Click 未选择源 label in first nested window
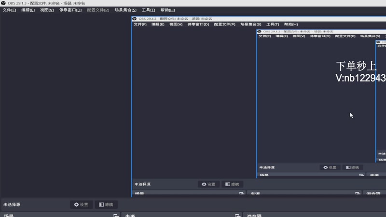Screen dimensions: 386x217 click(142, 184)
